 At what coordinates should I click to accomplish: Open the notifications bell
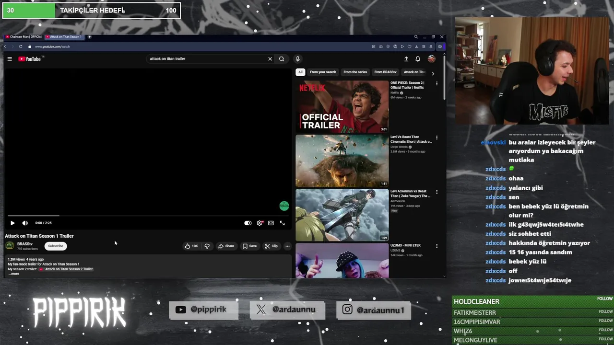[x=418, y=59]
